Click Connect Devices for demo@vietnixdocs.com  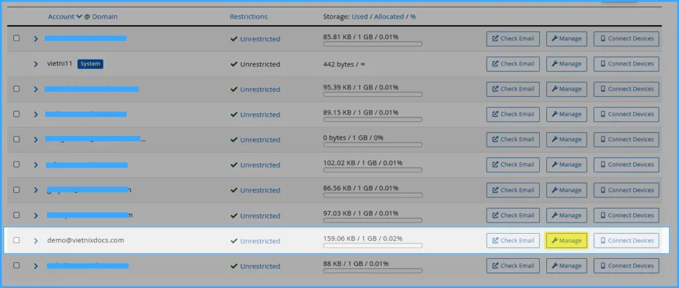pos(626,240)
